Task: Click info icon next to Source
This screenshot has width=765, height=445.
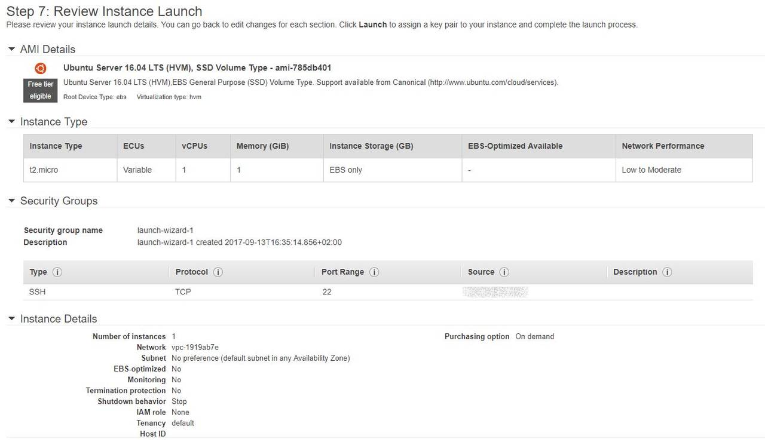Action: tap(504, 272)
